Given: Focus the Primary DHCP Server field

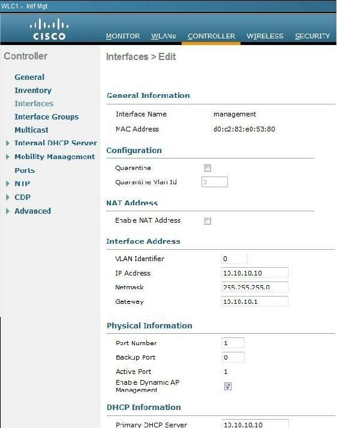Looking at the screenshot, I should point(255,424).
